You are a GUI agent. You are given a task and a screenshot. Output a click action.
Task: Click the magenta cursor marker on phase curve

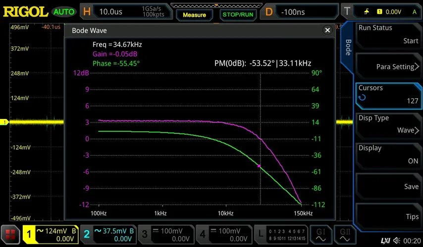pyautogui.click(x=259, y=166)
